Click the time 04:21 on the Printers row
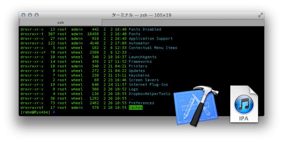Viewport: 283px width, 142px height. [121, 66]
